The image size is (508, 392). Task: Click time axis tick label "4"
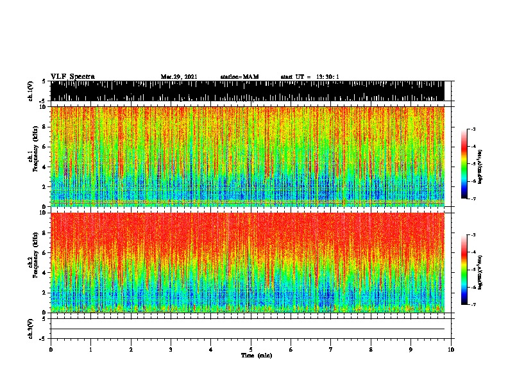[211, 349]
